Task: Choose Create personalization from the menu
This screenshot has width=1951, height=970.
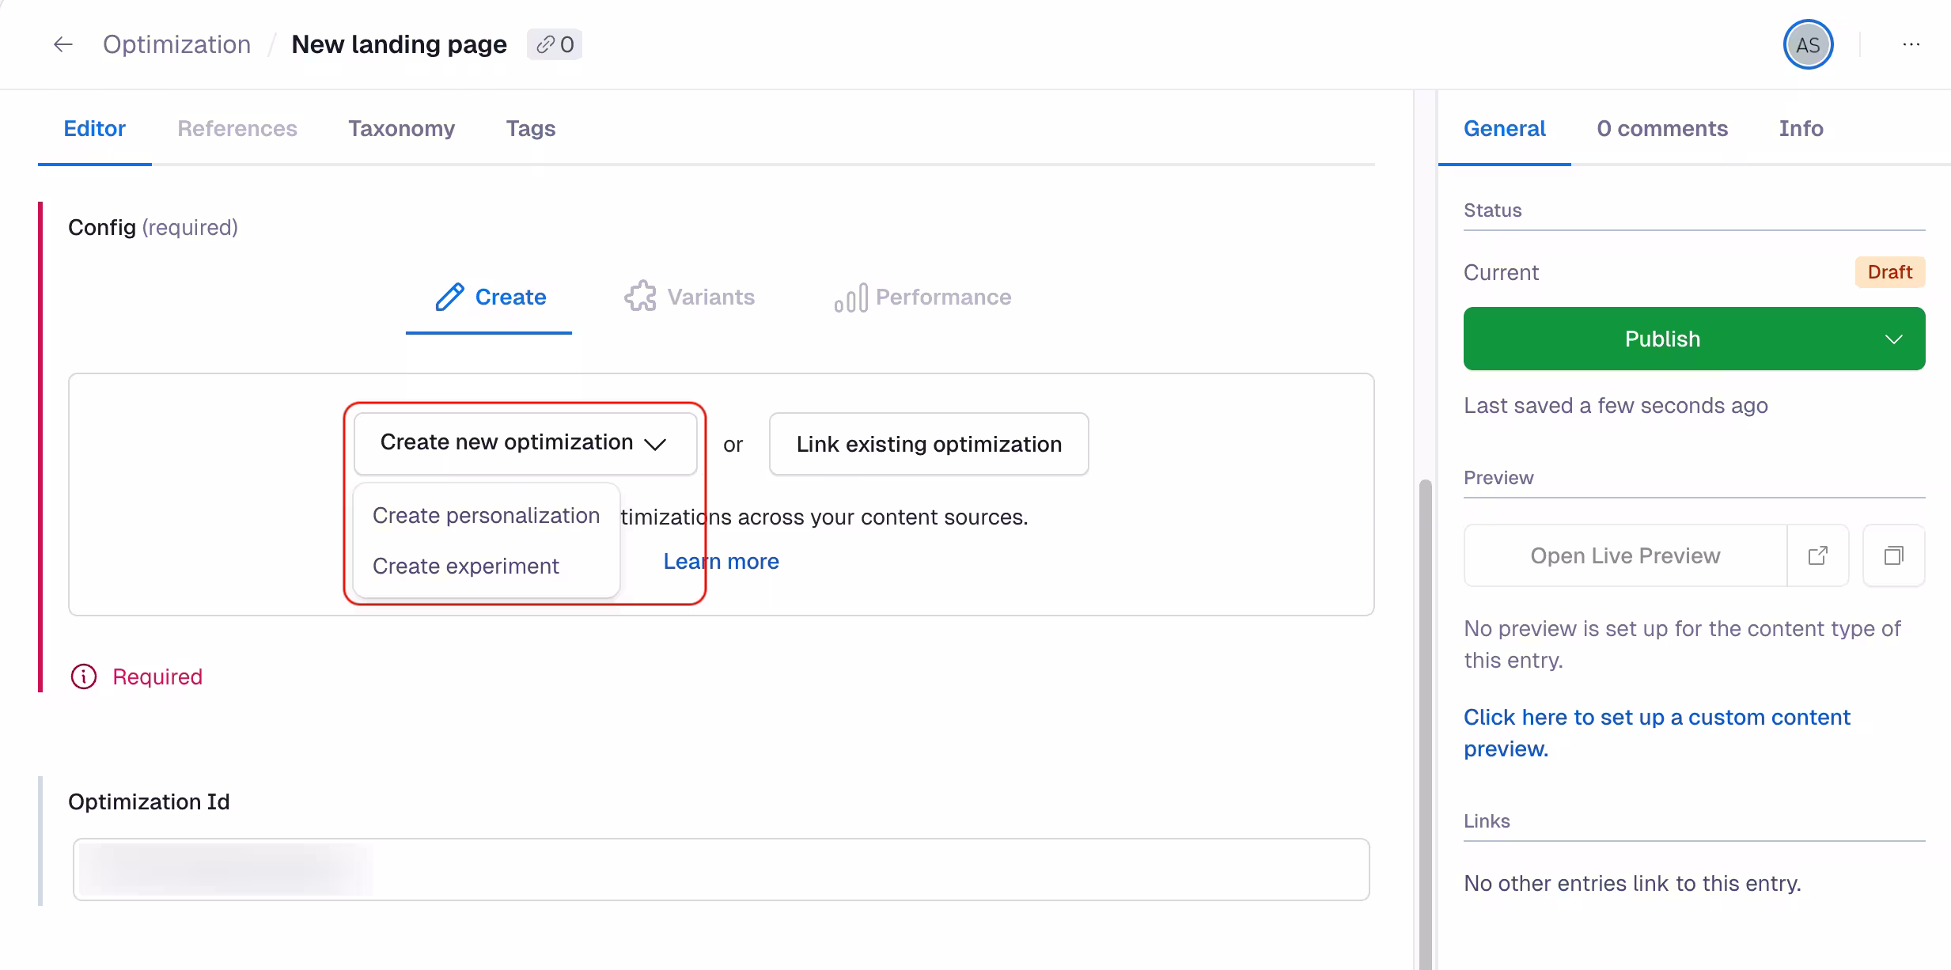Action: [486, 515]
